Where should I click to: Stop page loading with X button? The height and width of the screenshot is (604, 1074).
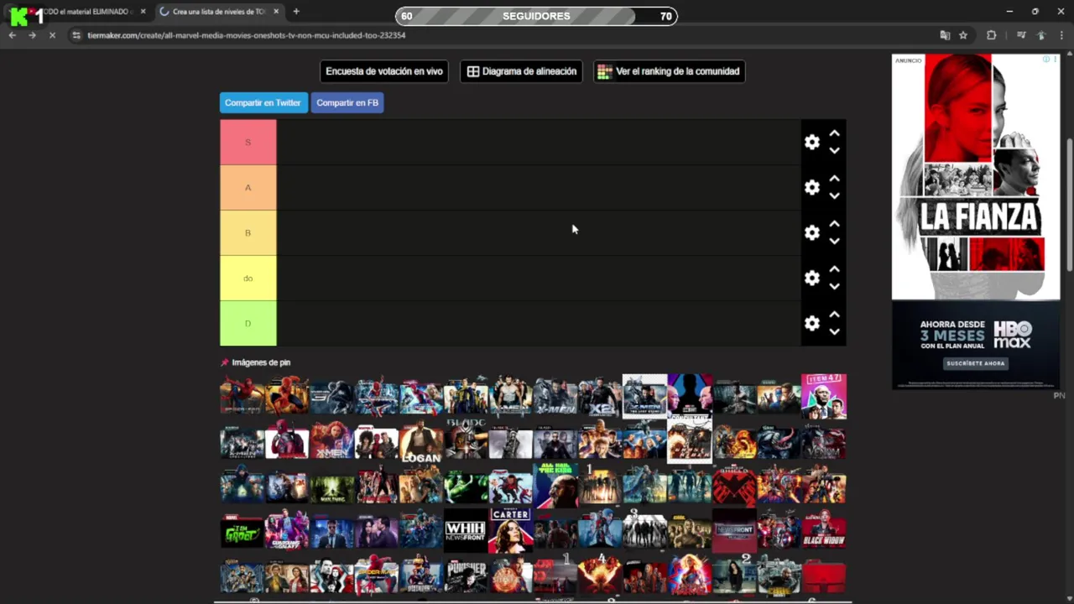point(52,35)
